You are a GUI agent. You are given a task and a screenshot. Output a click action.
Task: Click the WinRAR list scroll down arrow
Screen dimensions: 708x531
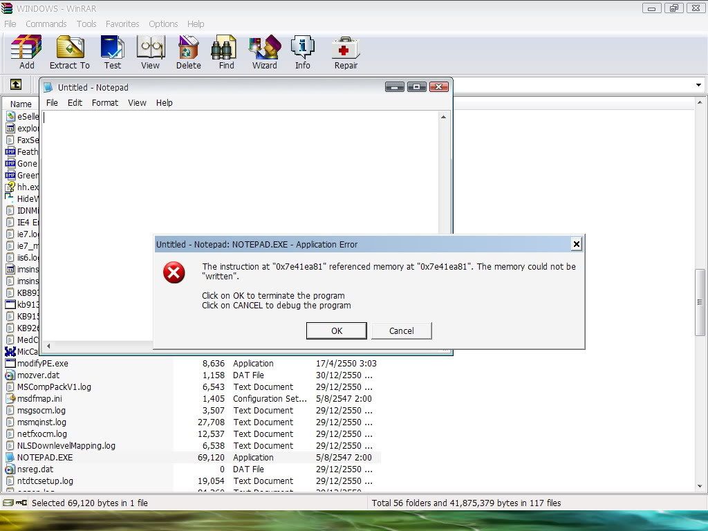[700, 486]
